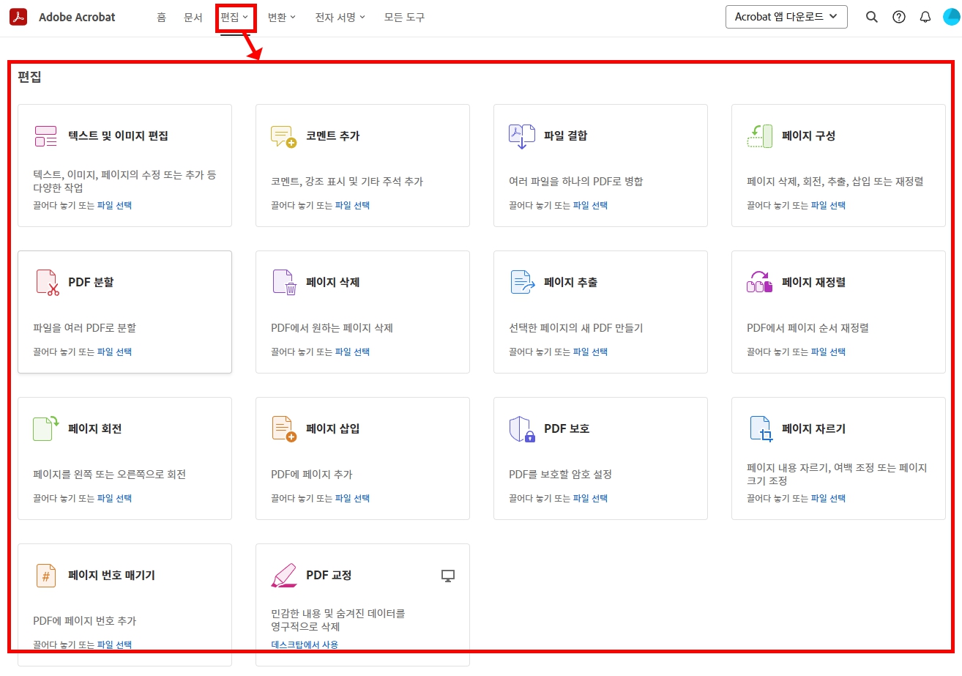Click 파일 선택 under 페이지 재정렬
This screenshot has width=962, height=676.
point(829,352)
